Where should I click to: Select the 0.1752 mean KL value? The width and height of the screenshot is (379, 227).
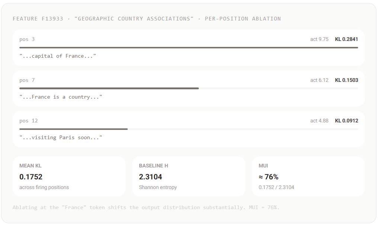click(31, 177)
